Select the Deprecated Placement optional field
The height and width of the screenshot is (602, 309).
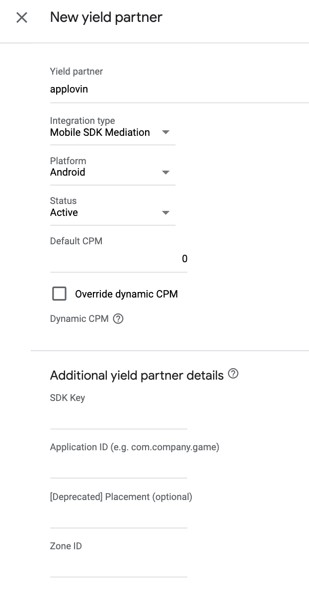pyautogui.click(x=118, y=517)
